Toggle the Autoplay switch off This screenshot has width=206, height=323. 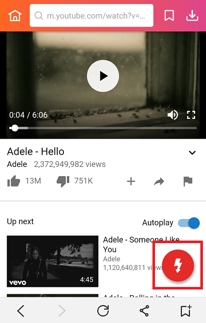tap(188, 223)
